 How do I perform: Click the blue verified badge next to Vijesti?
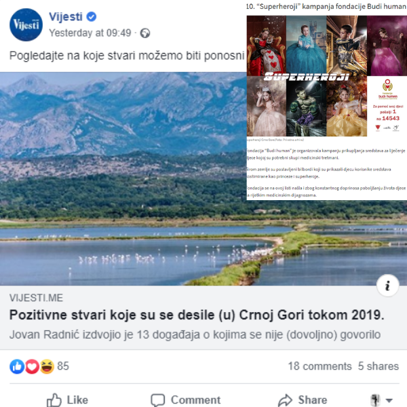tap(92, 17)
